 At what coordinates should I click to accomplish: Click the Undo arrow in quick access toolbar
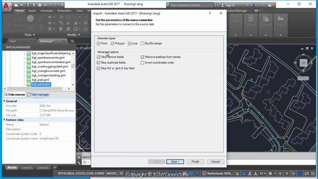click(x=46, y=4)
